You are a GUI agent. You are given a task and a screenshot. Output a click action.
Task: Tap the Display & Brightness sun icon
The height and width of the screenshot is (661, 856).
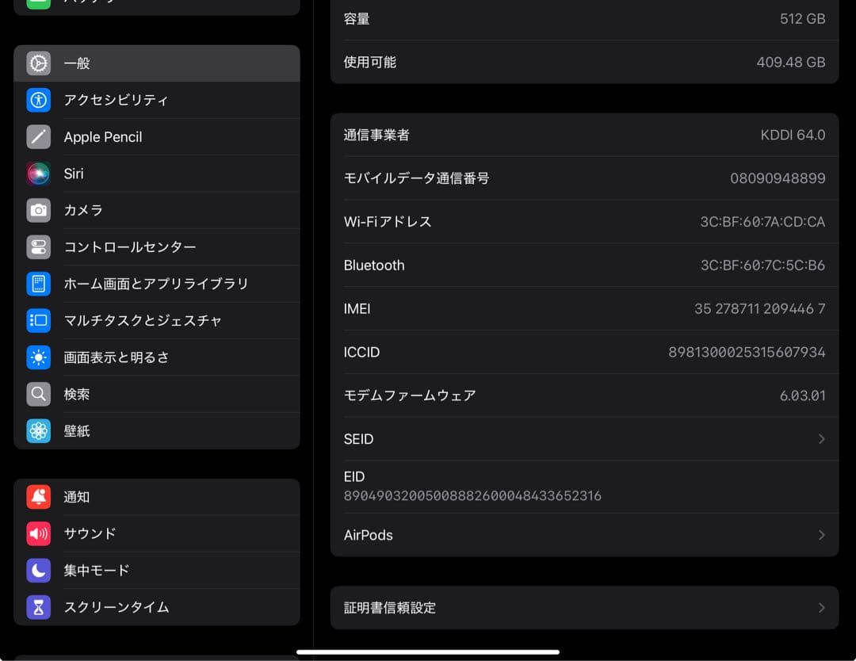(x=38, y=357)
